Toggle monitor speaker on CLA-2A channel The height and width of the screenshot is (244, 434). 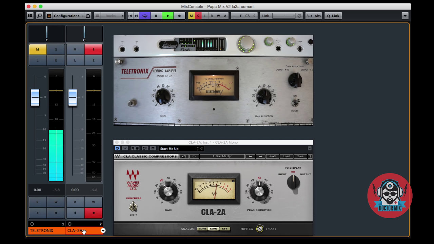point(75,213)
